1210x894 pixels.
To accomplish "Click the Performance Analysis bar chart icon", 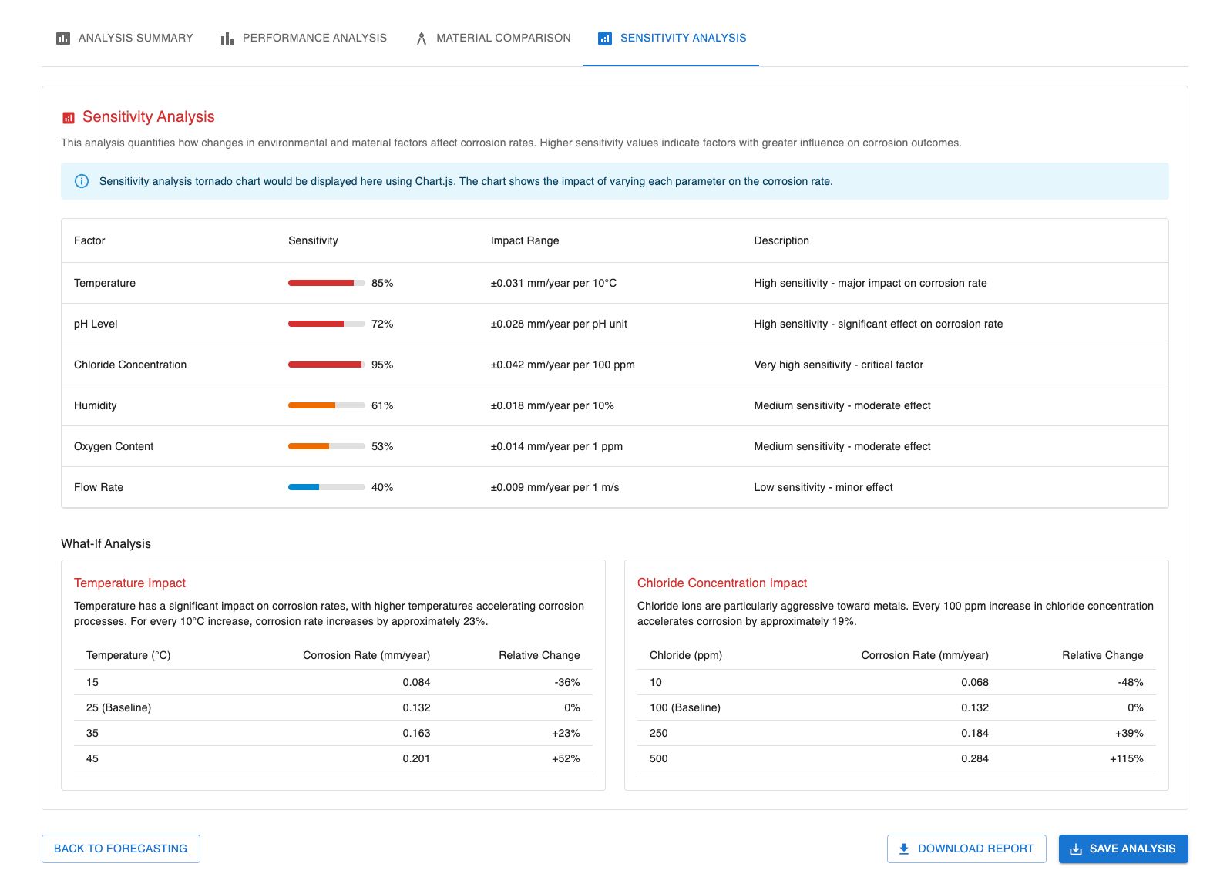I will (x=227, y=39).
